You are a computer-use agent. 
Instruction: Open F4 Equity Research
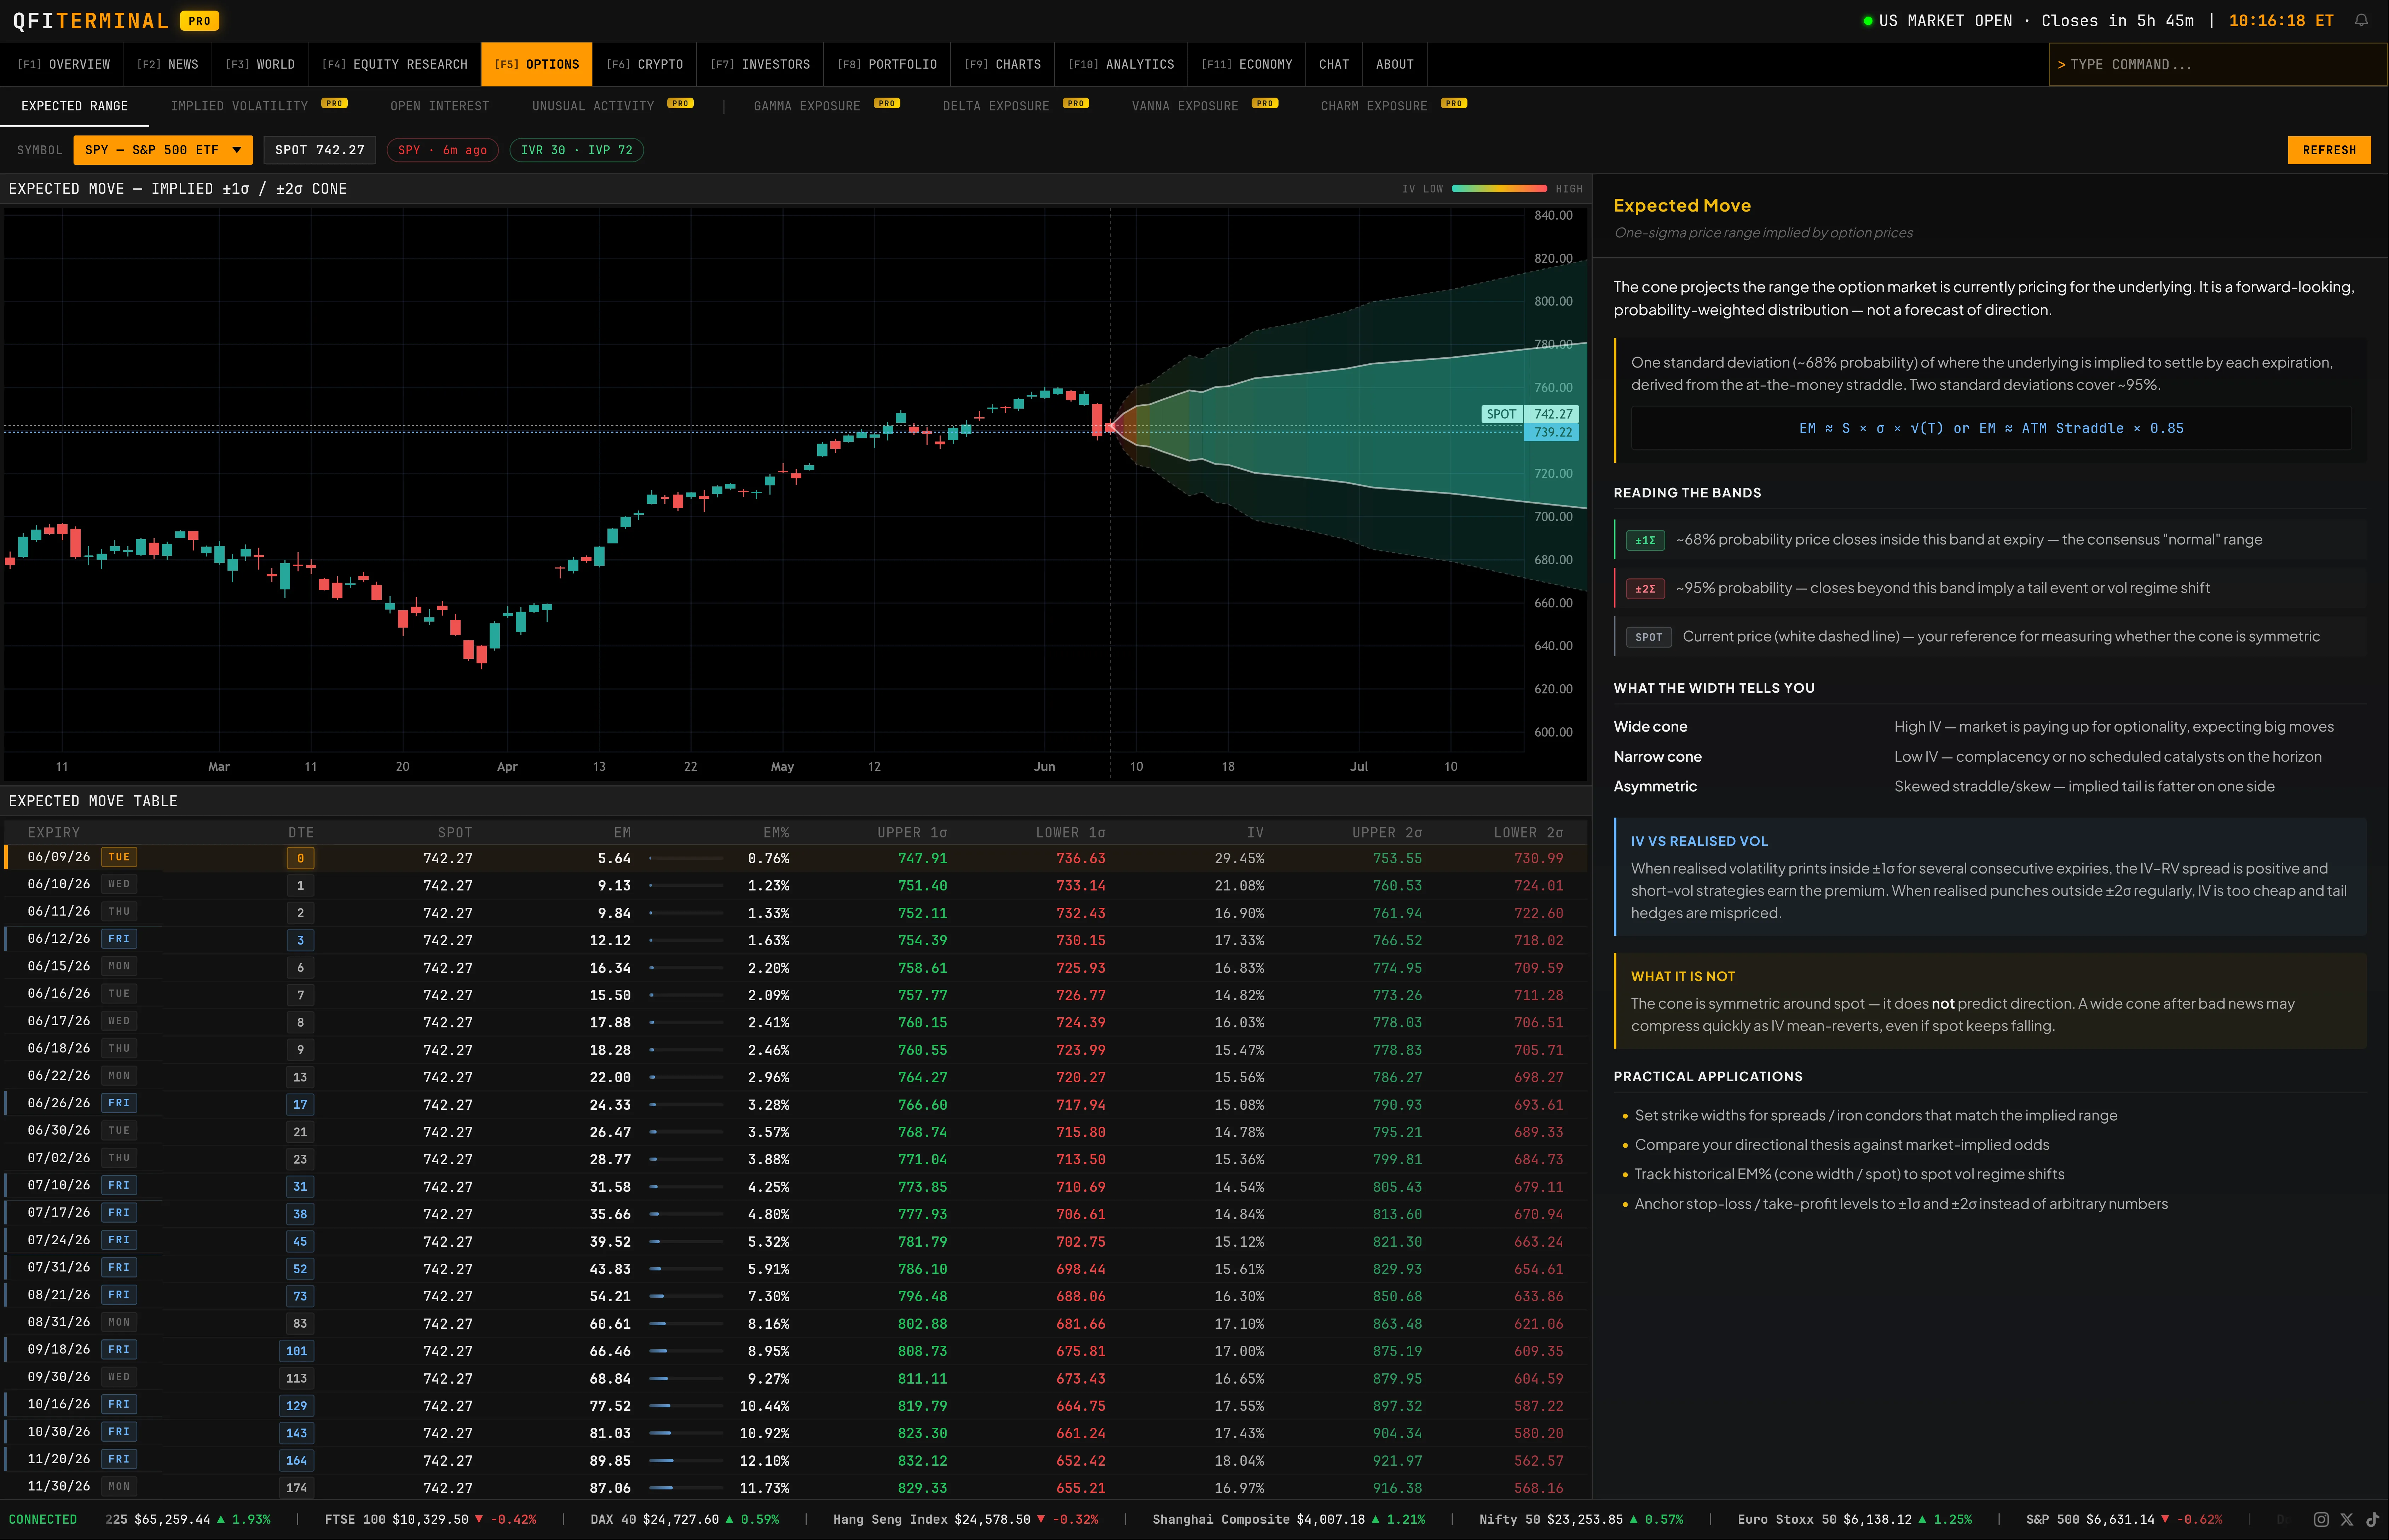pyautogui.click(x=394, y=64)
